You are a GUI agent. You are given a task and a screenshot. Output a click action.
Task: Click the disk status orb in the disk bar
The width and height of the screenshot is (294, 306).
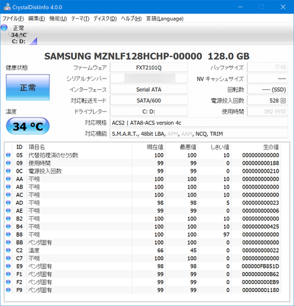click(x=4, y=28)
